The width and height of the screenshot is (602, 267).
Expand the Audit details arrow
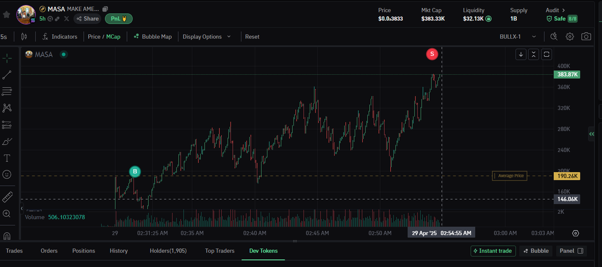click(x=563, y=10)
